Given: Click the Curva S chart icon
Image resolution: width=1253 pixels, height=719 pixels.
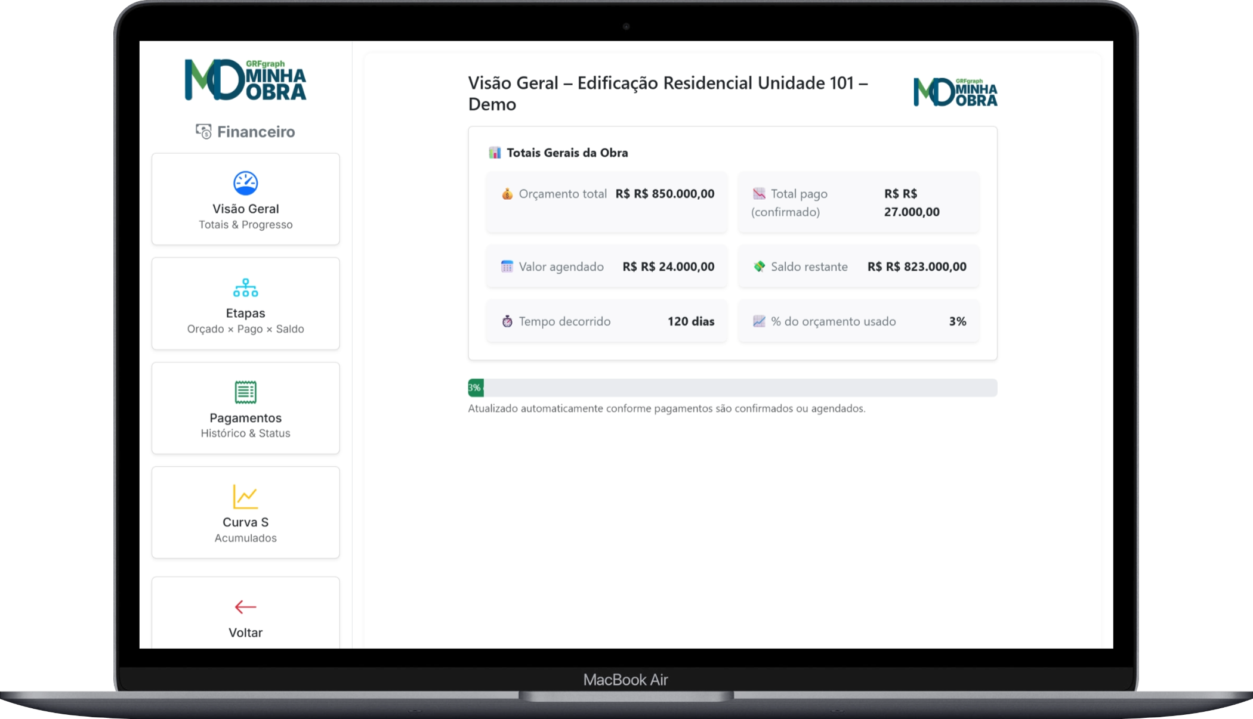Looking at the screenshot, I should click(x=245, y=497).
